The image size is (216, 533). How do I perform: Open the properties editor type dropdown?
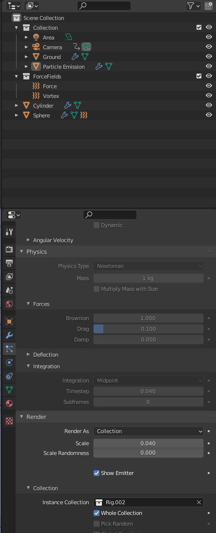coord(14,215)
